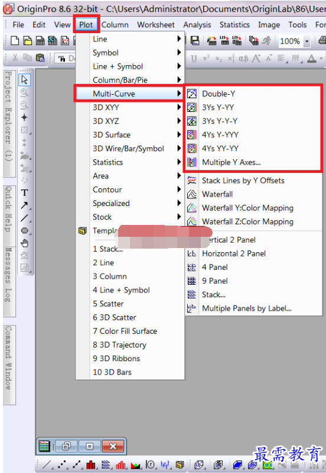326x473 pixels.
Task: Click the line plot icon in bottom toolbar
Action: [x=47, y=465]
